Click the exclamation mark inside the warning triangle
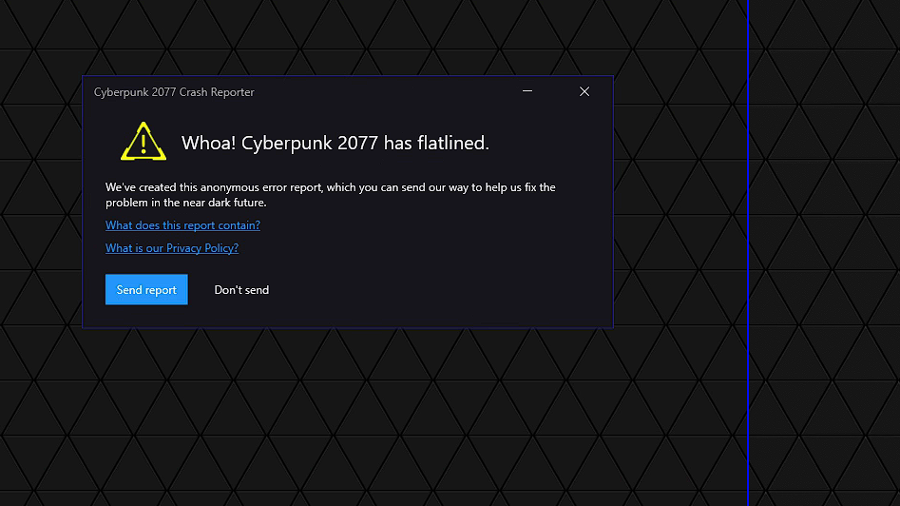 coord(144,145)
